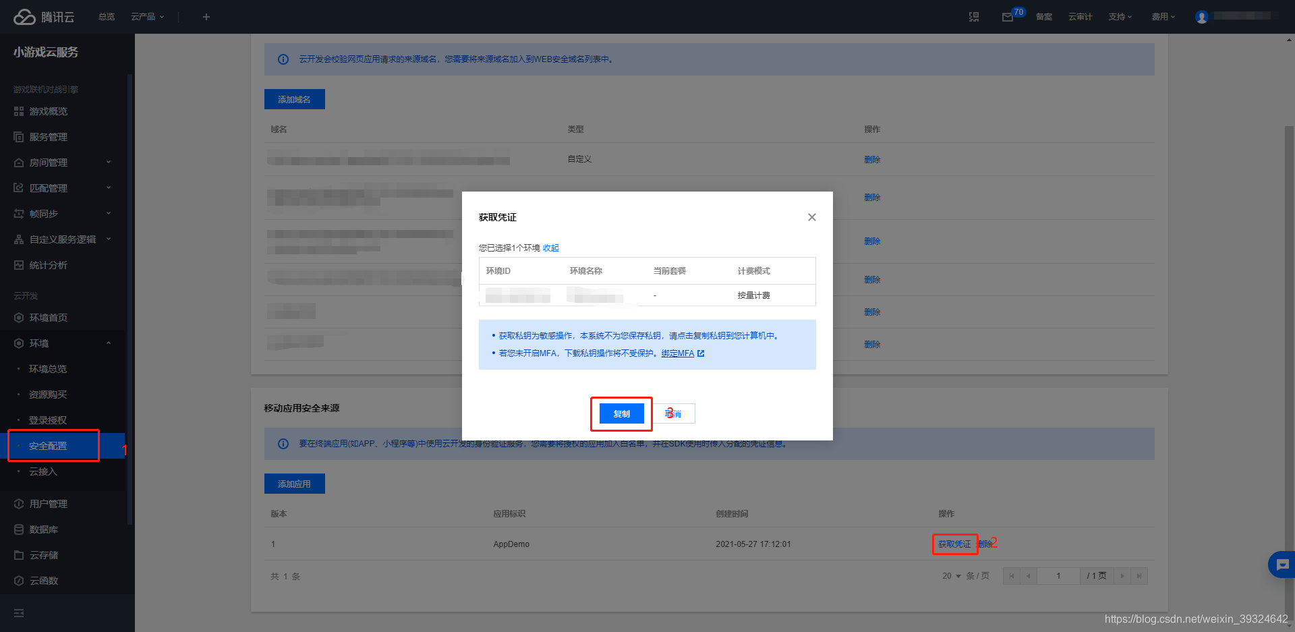Click the 云函数 sidebar icon
Image resolution: width=1295 pixels, height=632 pixels.
point(19,581)
